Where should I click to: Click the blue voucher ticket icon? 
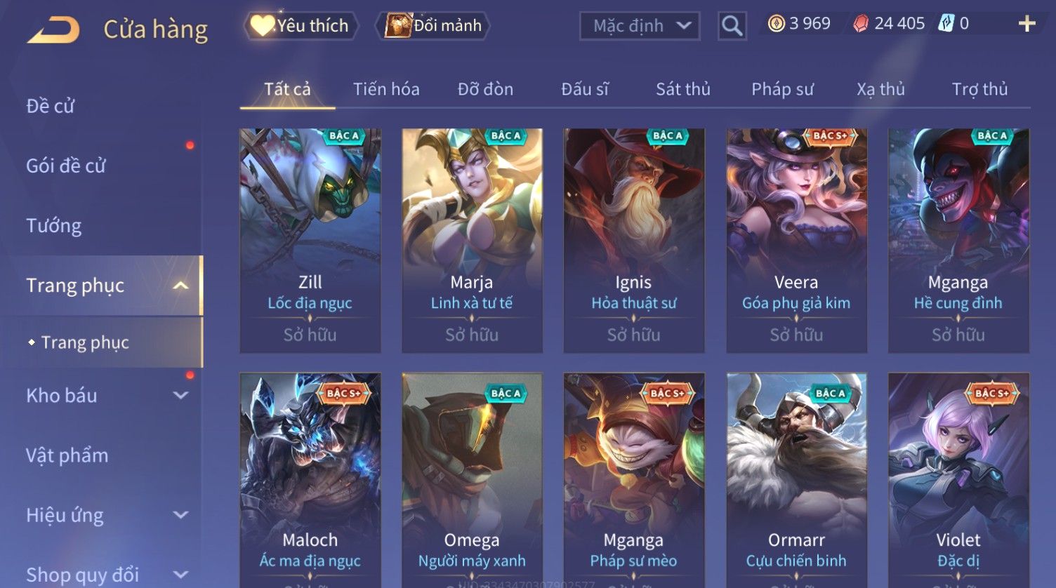(946, 24)
